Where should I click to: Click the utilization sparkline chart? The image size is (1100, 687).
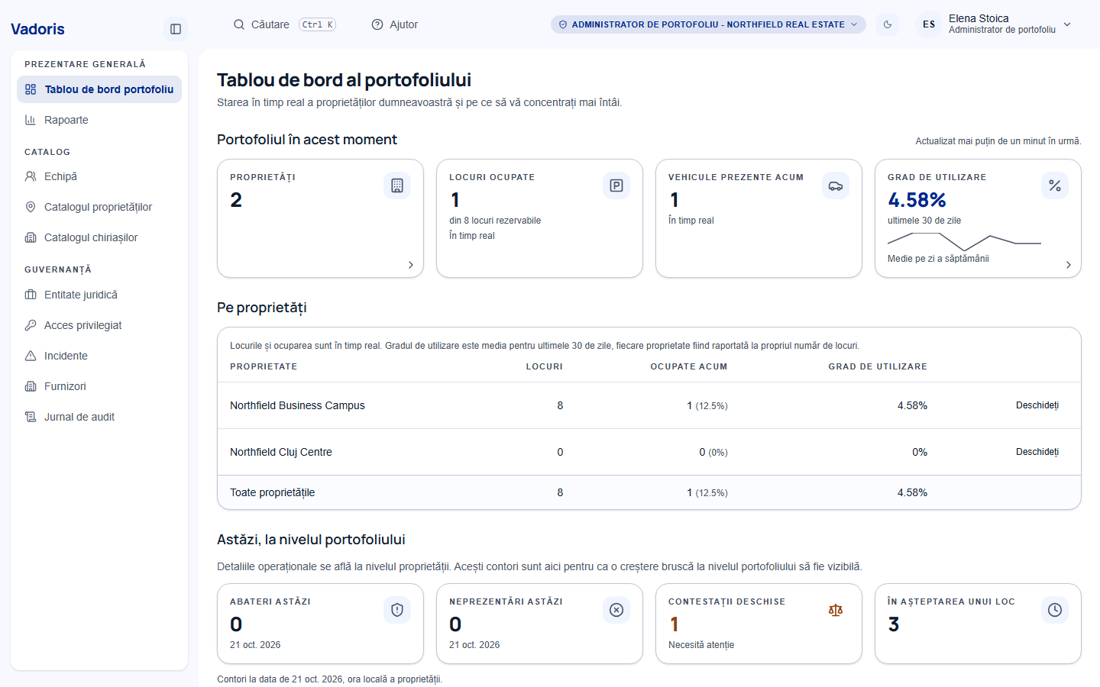964,242
